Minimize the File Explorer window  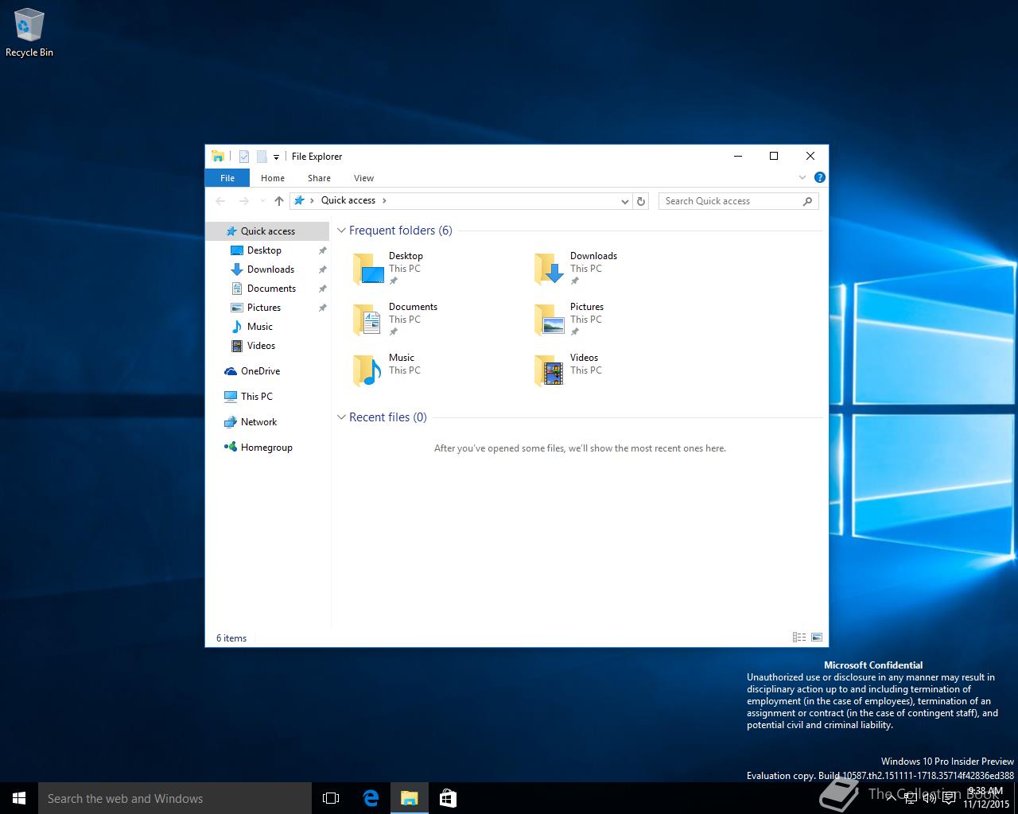(x=737, y=156)
